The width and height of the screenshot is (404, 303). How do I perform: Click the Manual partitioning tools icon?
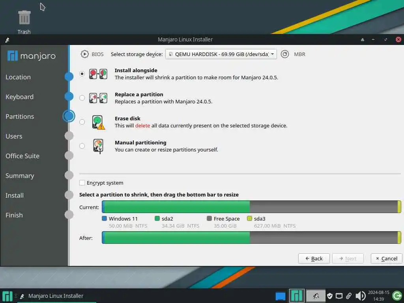pyautogui.click(x=98, y=146)
